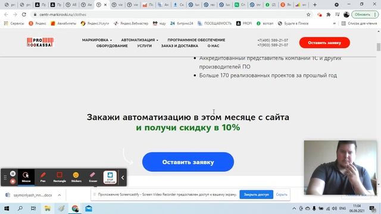Image resolution: width=381 pixels, height=214 pixels.
Task: Click the PRO100KASSA site logo
Action: tap(40, 42)
